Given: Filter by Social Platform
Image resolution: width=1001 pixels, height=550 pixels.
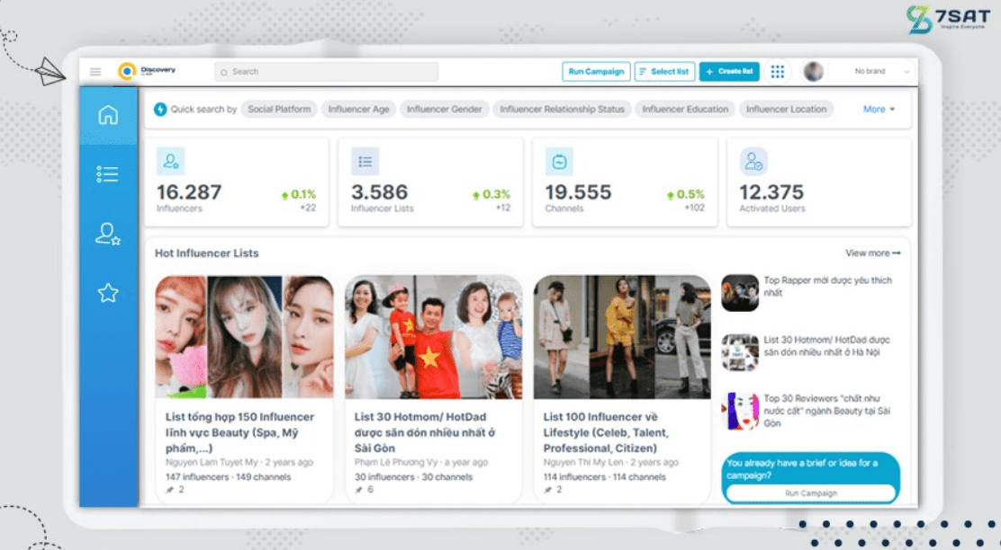Looking at the screenshot, I should (279, 109).
